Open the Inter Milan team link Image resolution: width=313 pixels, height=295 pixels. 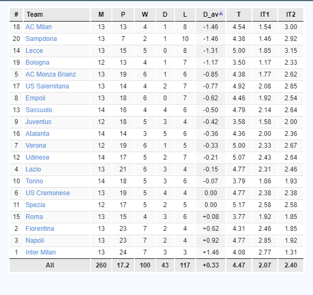point(40,252)
